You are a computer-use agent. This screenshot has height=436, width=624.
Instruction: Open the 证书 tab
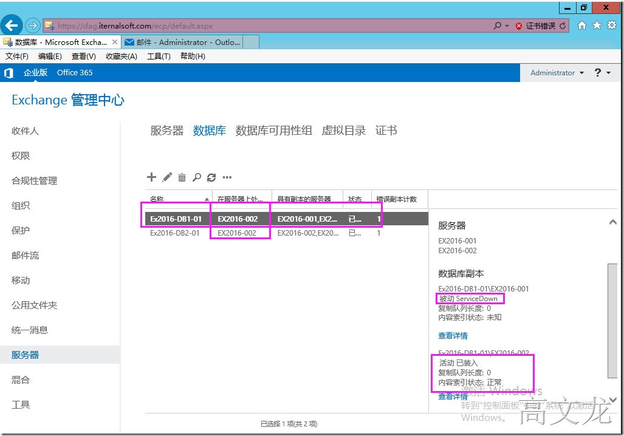(386, 131)
